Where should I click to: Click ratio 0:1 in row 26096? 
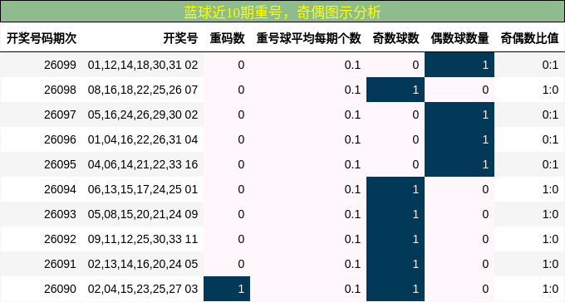(550, 139)
